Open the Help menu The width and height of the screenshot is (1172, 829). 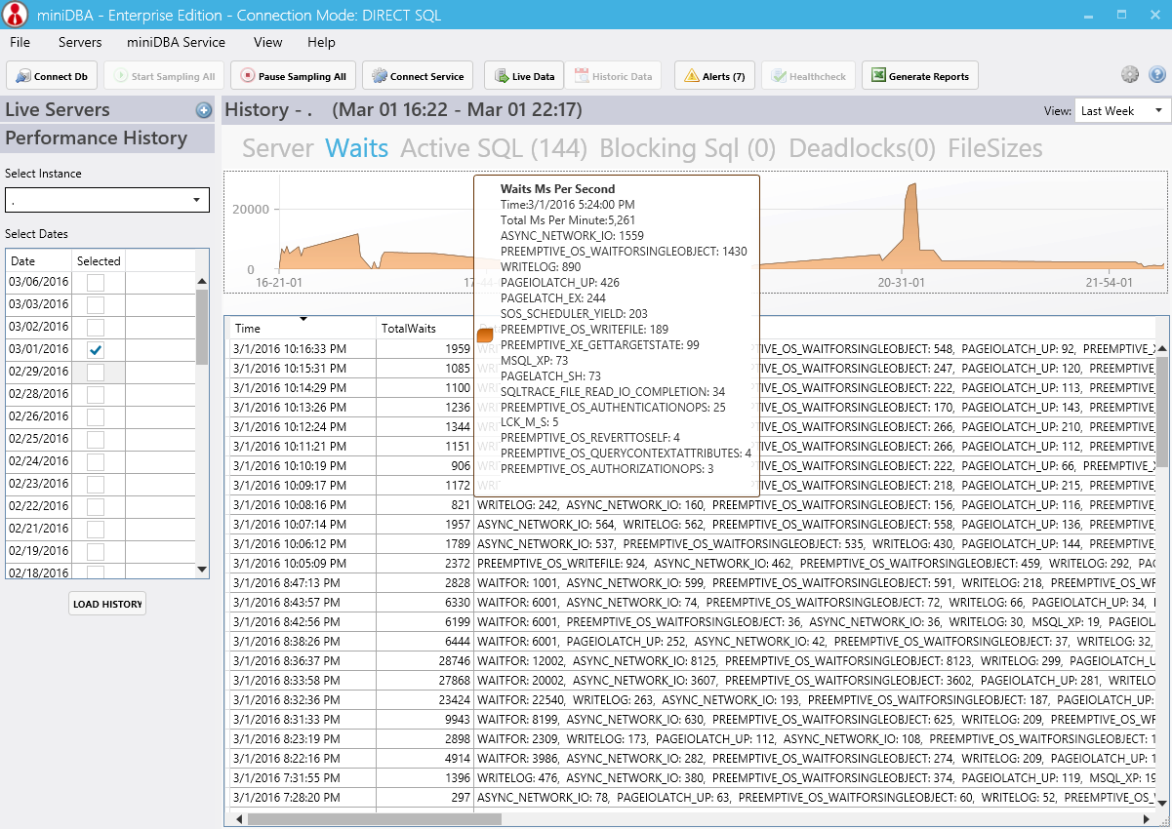click(321, 42)
